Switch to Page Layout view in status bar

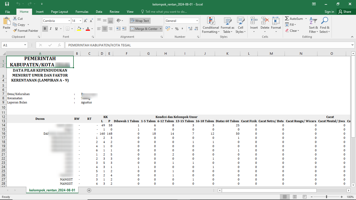(294, 197)
